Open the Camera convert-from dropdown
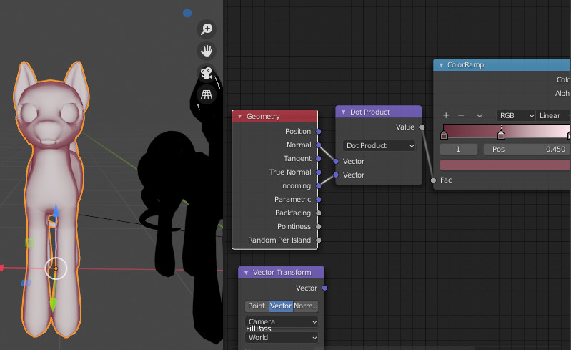The image size is (571, 350). [282, 321]
